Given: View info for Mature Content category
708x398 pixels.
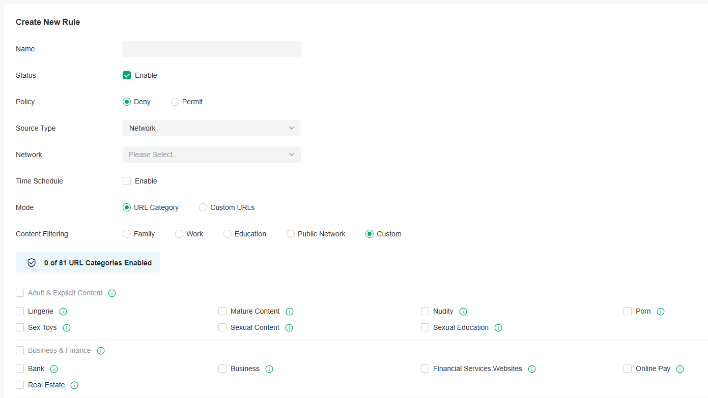Looking at the screenshot, I should click(x=290, y=311).
